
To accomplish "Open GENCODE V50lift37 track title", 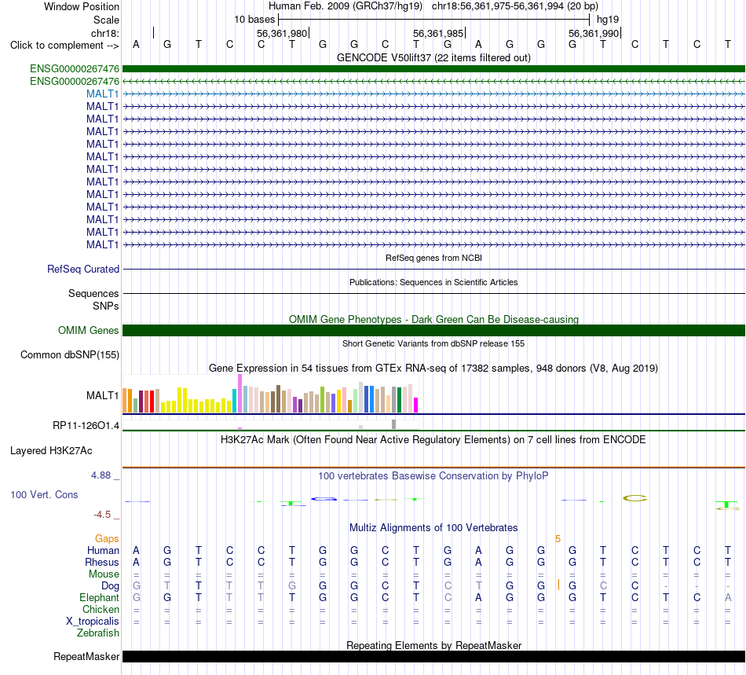I will [x=433, y=57].
